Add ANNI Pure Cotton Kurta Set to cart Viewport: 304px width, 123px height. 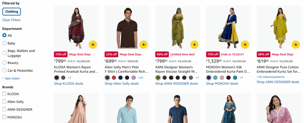pos(296,45)
